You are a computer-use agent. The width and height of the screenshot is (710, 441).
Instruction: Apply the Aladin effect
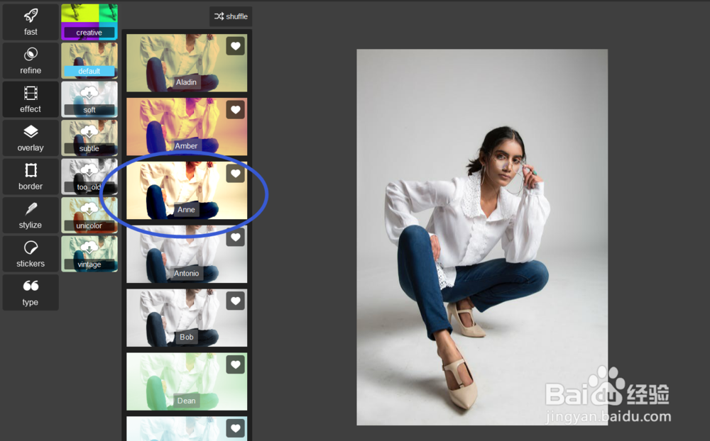pyautogui.click(x=187, y=63)
